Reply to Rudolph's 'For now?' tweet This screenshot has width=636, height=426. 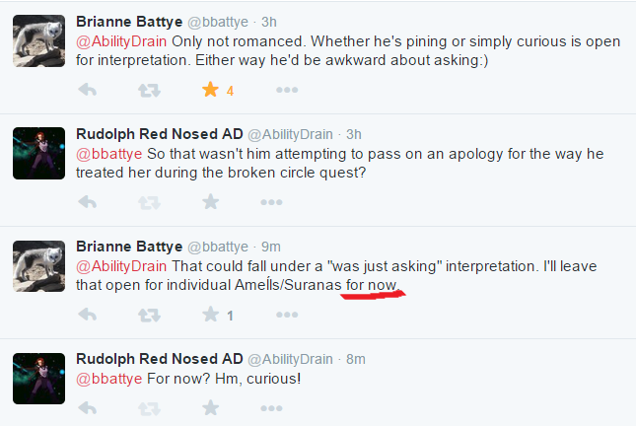point(87,407)
